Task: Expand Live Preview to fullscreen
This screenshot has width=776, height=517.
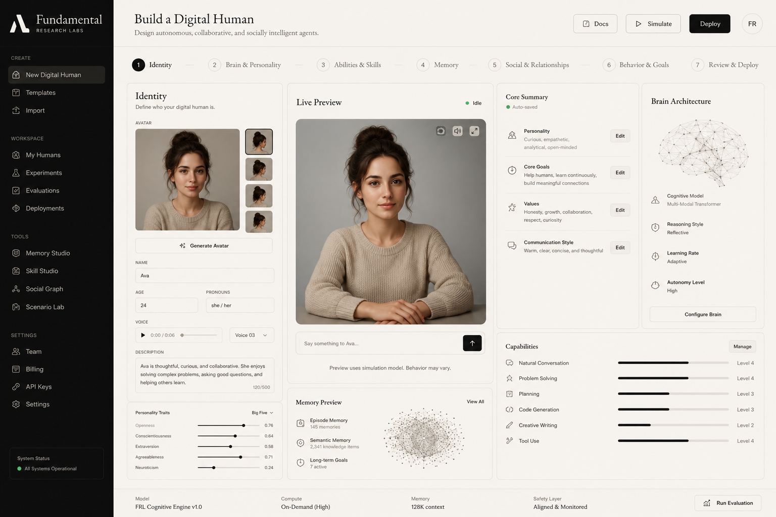Action: (x=474, y=131)
